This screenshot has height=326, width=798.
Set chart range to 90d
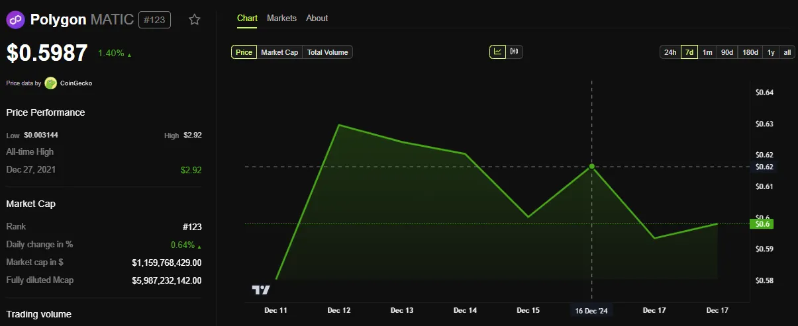point(727,52)
